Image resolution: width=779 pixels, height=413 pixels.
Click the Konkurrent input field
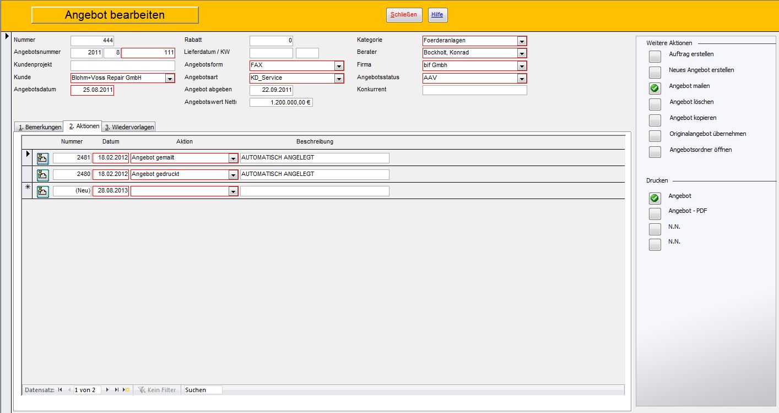point(474,90)
